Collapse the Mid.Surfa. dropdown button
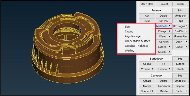Image resolution: width=190 pixels, height=96 pixels. click(164, 26)
